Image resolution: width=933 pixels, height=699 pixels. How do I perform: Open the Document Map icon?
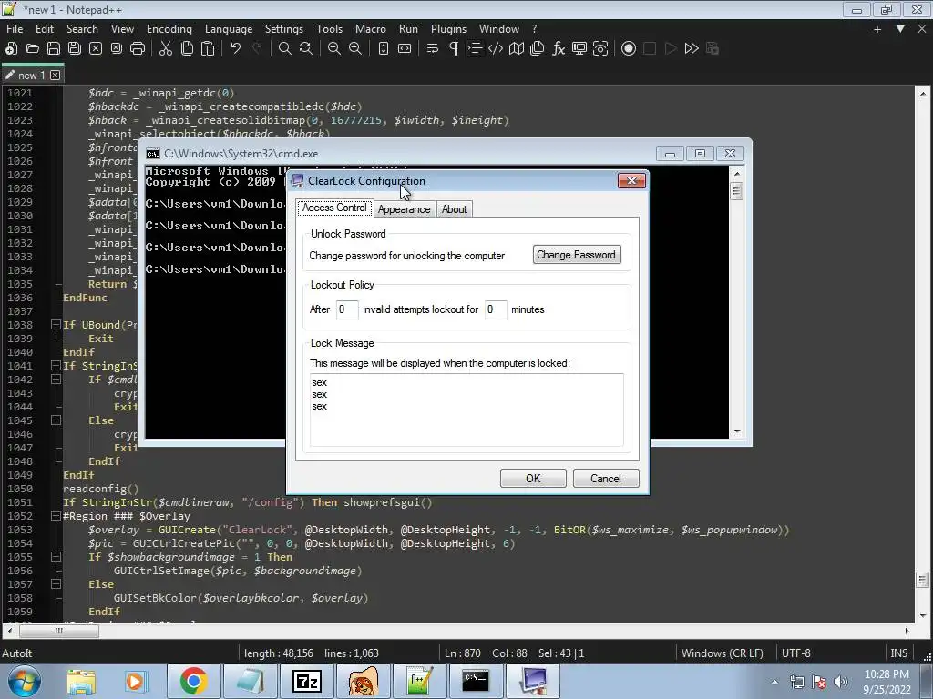(517, 49)
